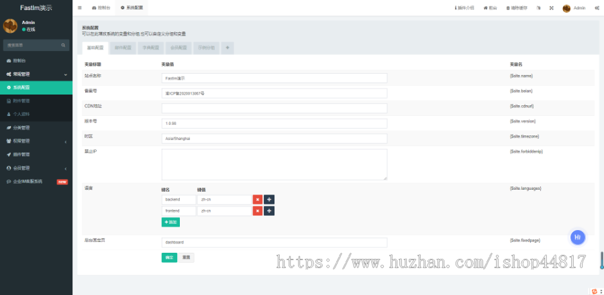The image size is (604, 295).
Task: Open the language switch icon
Action: tap(538, 7)
